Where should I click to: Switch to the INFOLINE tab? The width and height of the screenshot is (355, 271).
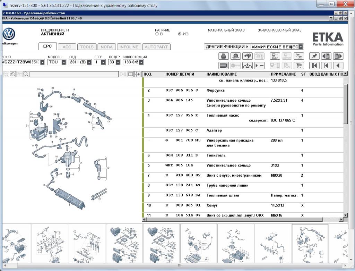[x=129, y=47]
